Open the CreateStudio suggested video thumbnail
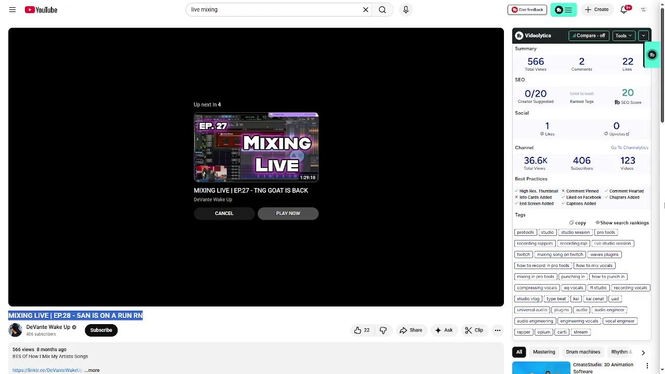Image resolution: width=665 pixels, height=374 pixels. tap(541, 368)
